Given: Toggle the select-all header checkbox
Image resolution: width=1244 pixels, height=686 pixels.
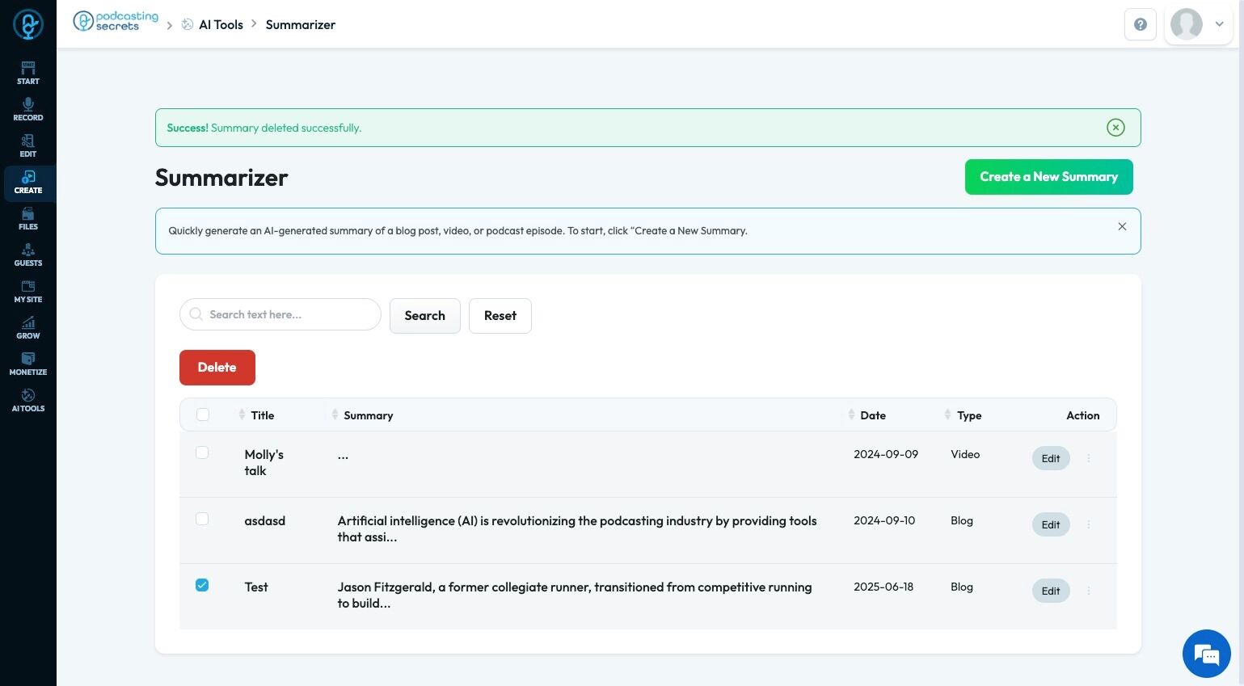Looking at the screenshot, I should click(203, 415).
